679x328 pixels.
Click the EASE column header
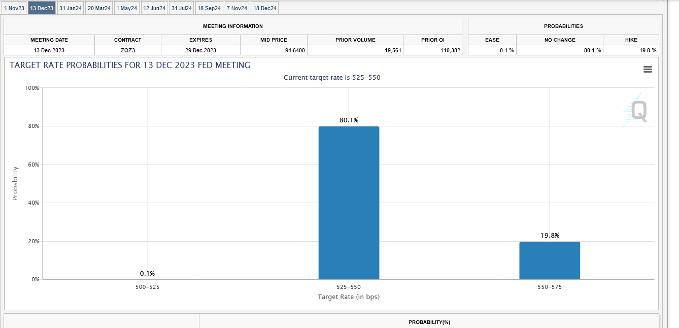[x=492, y=40]
